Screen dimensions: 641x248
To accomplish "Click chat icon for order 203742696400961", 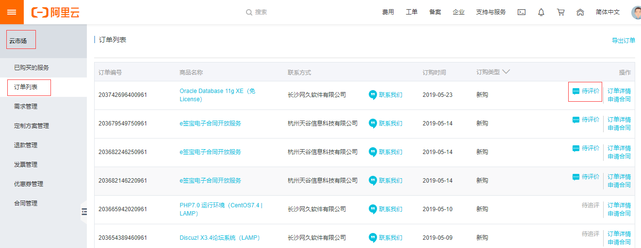I will tap(373, 95).
